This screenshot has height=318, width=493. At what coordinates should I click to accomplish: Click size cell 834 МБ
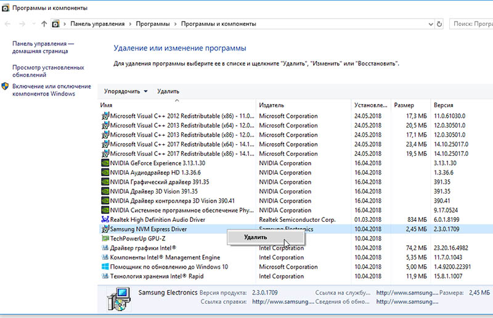click(417, 219)
